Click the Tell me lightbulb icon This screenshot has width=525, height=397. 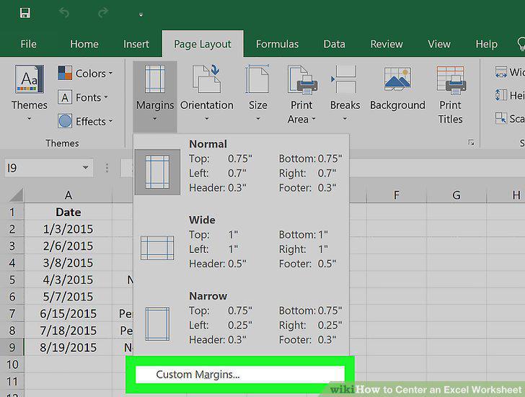tap(521, 44)
